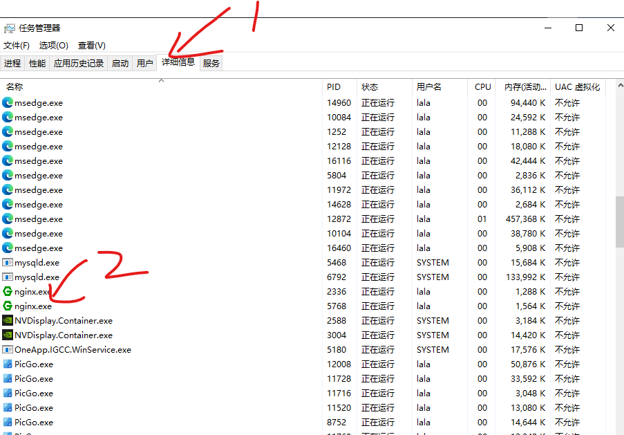Click PicGo.exe icon in PID 8752 row
This screenshot has height=435, width=624.
tap(8, 422)
